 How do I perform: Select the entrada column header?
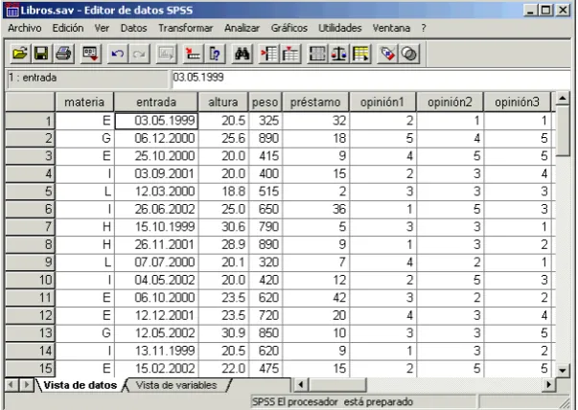(x=156, y=102)
